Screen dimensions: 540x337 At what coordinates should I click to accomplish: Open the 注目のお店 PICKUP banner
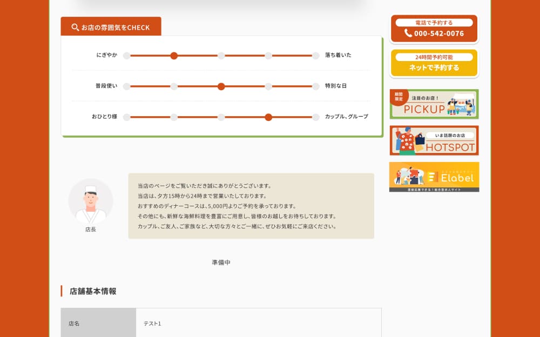pos(433,104)
